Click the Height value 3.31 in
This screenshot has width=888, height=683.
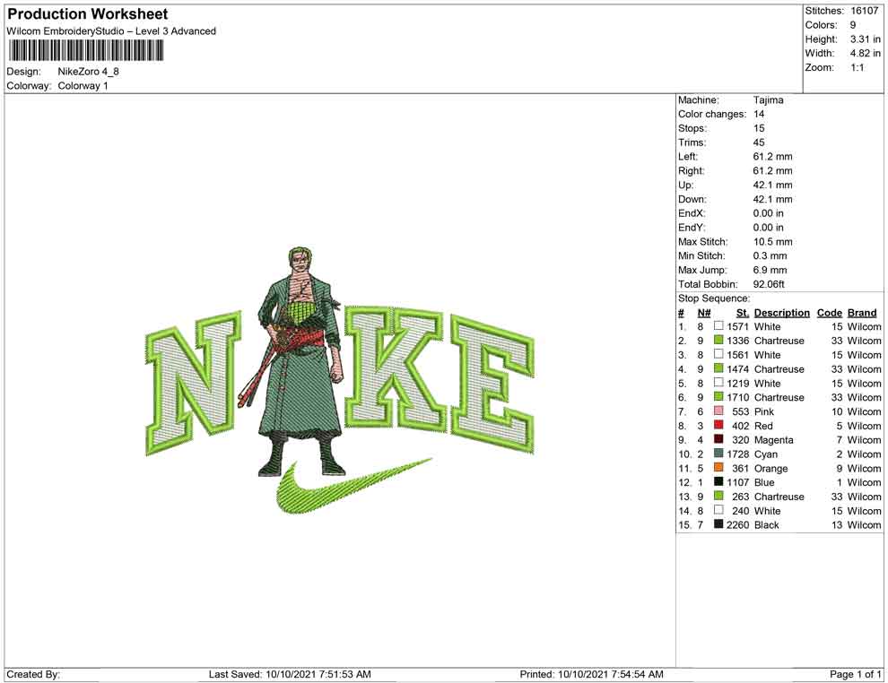(x=865, y=39)
